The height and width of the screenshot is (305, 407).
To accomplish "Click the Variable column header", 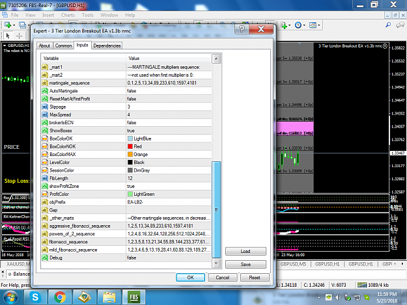I will click(x=83, y=59).
